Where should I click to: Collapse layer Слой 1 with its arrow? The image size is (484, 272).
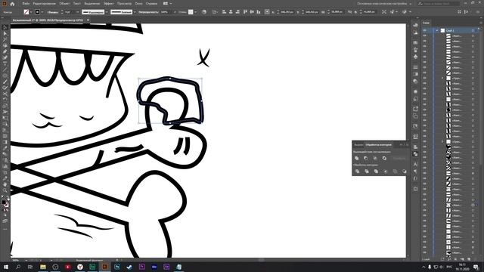point(437,30)
